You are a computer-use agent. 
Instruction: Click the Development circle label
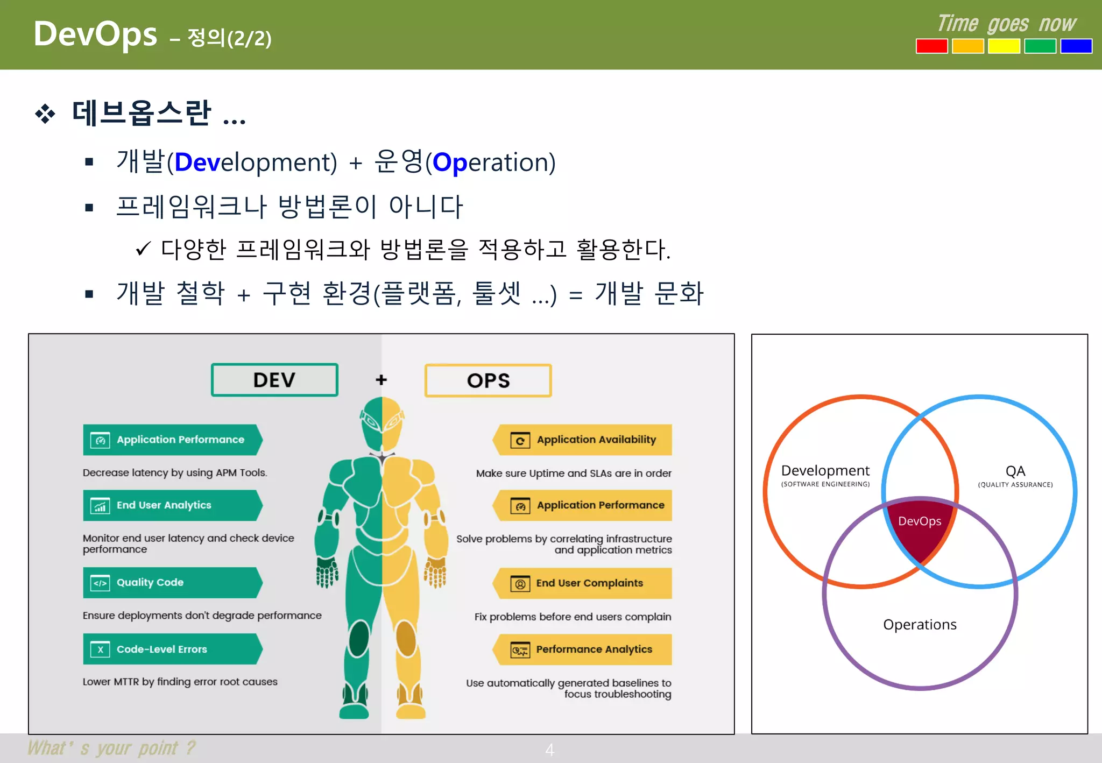point(825,471)
